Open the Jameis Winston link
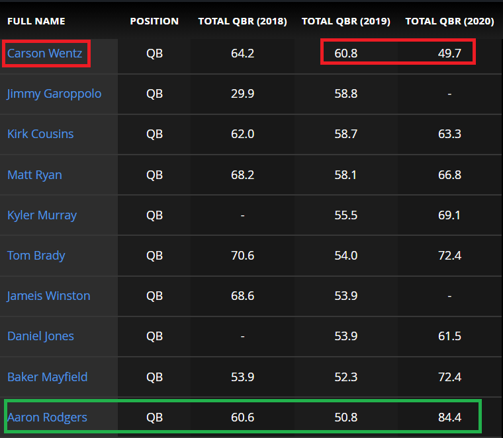This screenshot has width=503, height=438. click(x=48, y=296)
